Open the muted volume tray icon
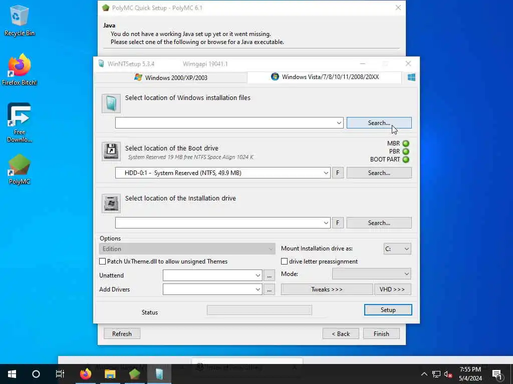Image resolution: width=513 pixels, height=384 pixels. pyautogui.click(x=448, y=374)
